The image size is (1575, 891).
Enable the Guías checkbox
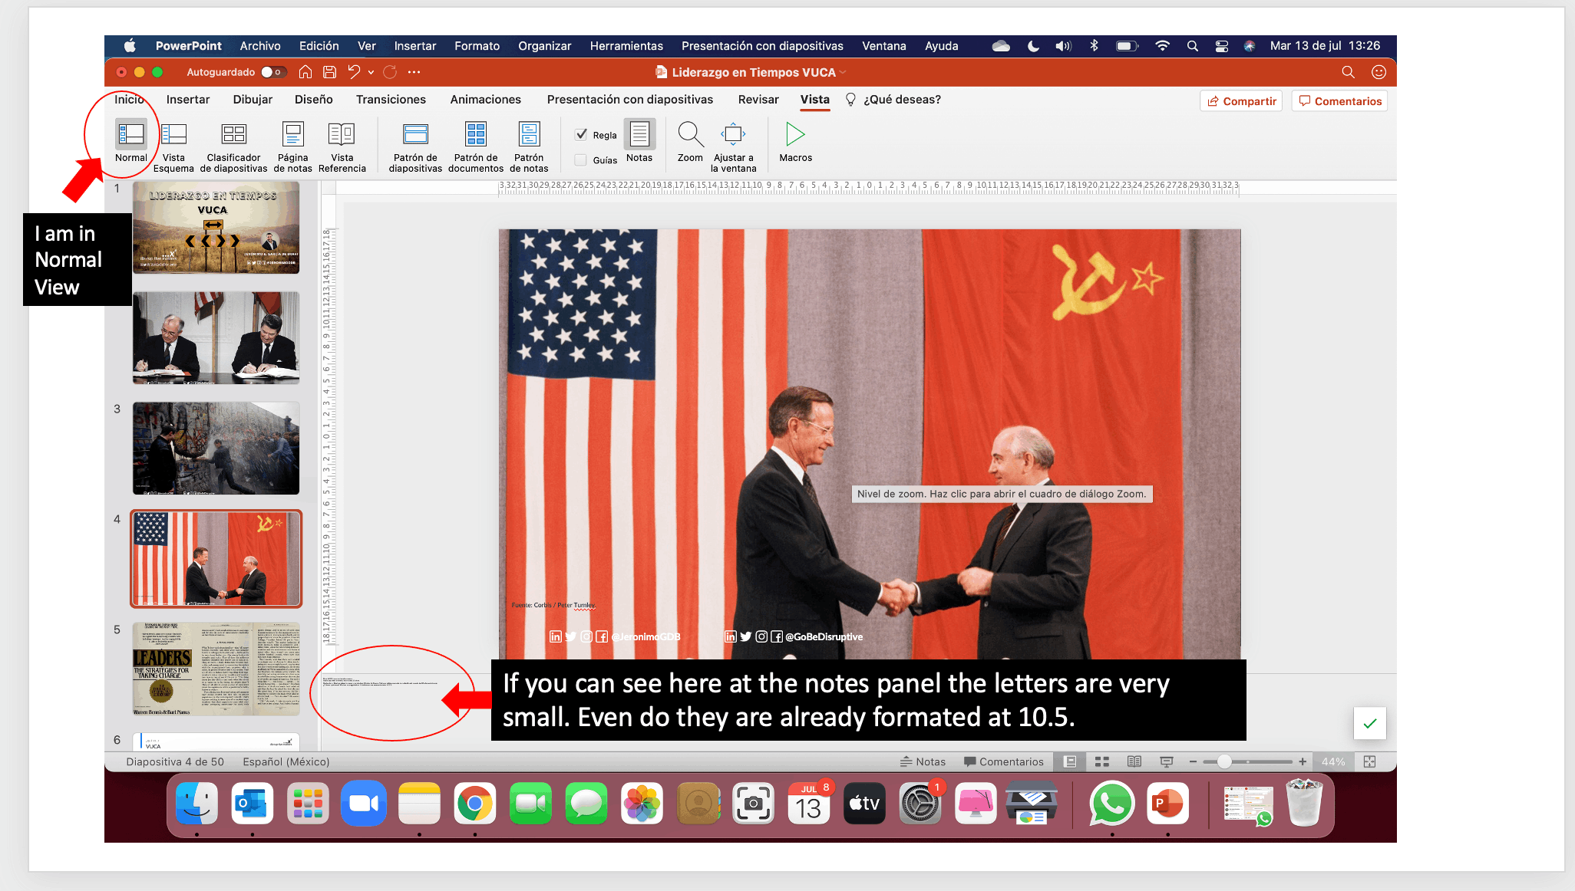point(582,159)
